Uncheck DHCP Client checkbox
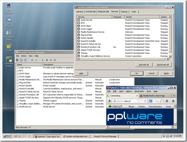Viewport: 187px width, 142px height. click(x=79, y=26)
